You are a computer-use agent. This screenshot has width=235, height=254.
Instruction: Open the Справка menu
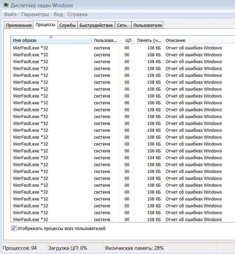(78, 14)
